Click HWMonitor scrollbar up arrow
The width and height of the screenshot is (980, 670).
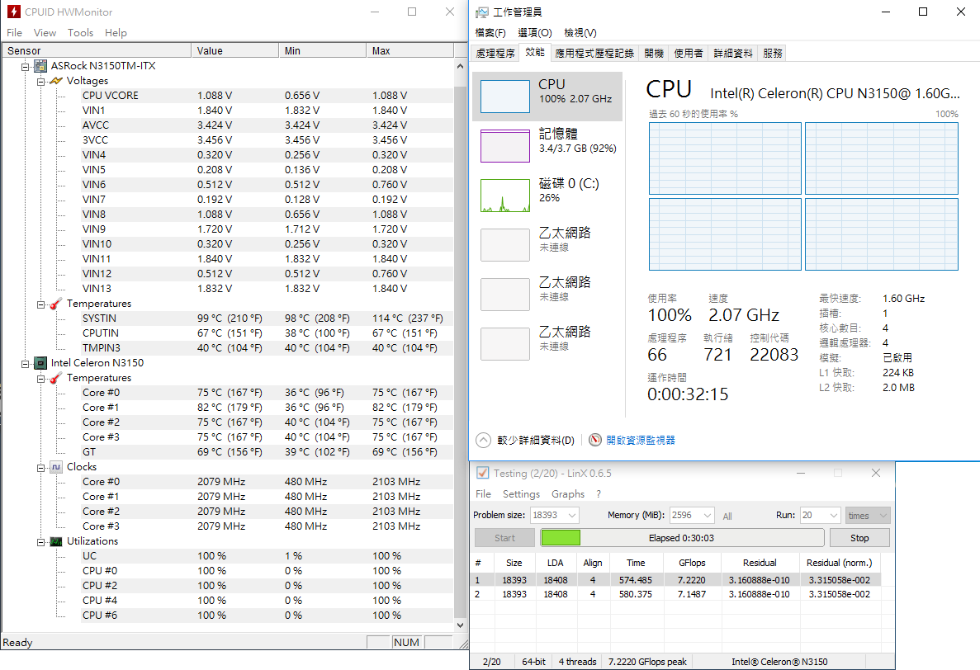coord(460,65)
